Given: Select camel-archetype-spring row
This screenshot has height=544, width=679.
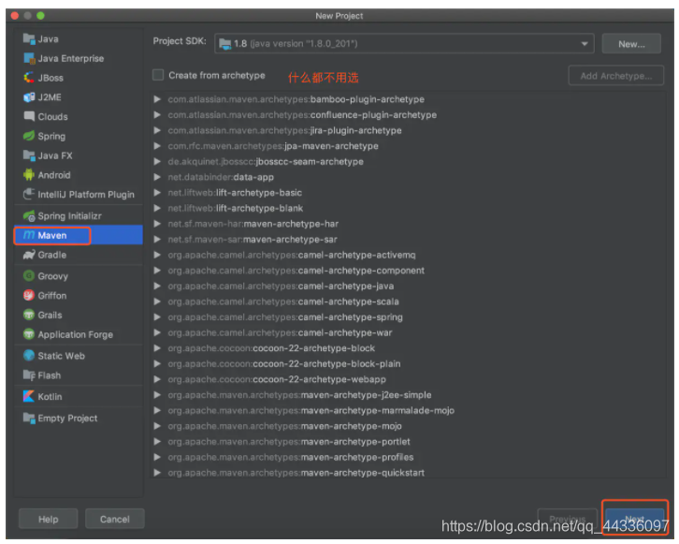Looking at the screenshot, I should tap(409, 317).
